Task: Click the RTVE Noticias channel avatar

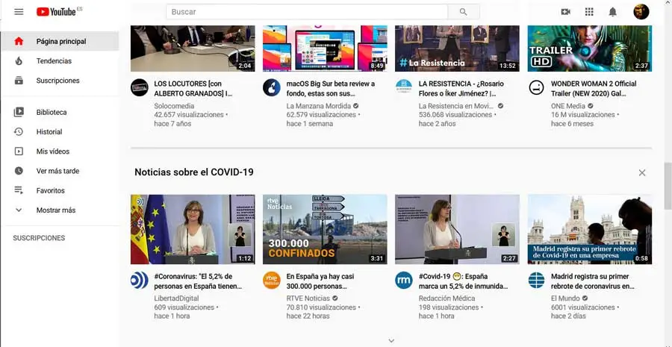Action: [x=272, y=280]
